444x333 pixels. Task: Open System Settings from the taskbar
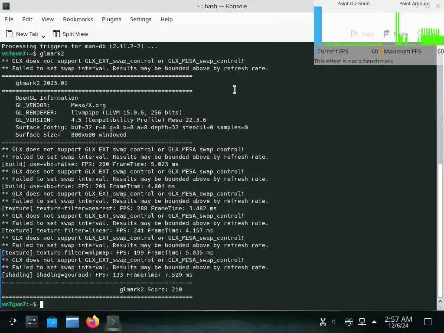point(31,321)
